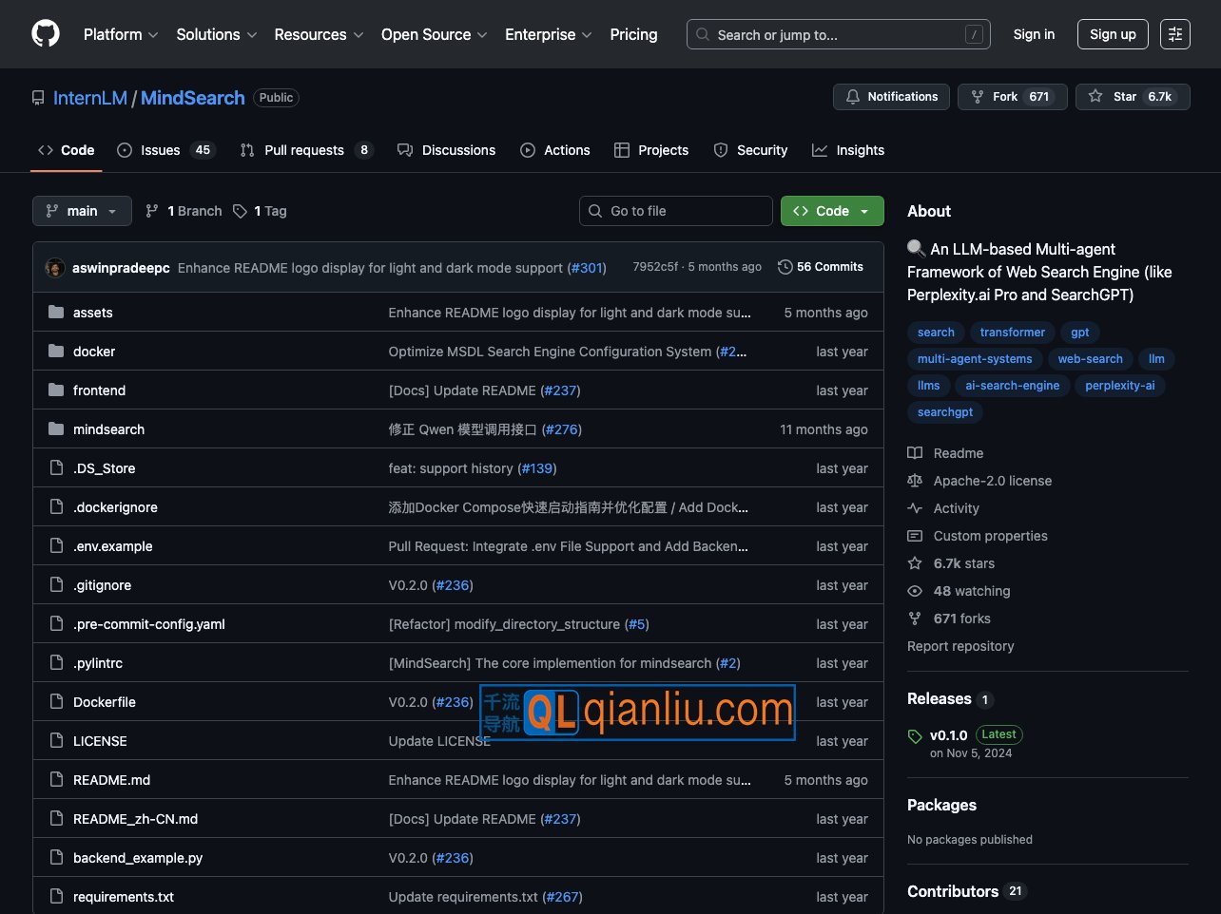
Task: Expand the Platform menu in header
Action: (x=120, y=34)
